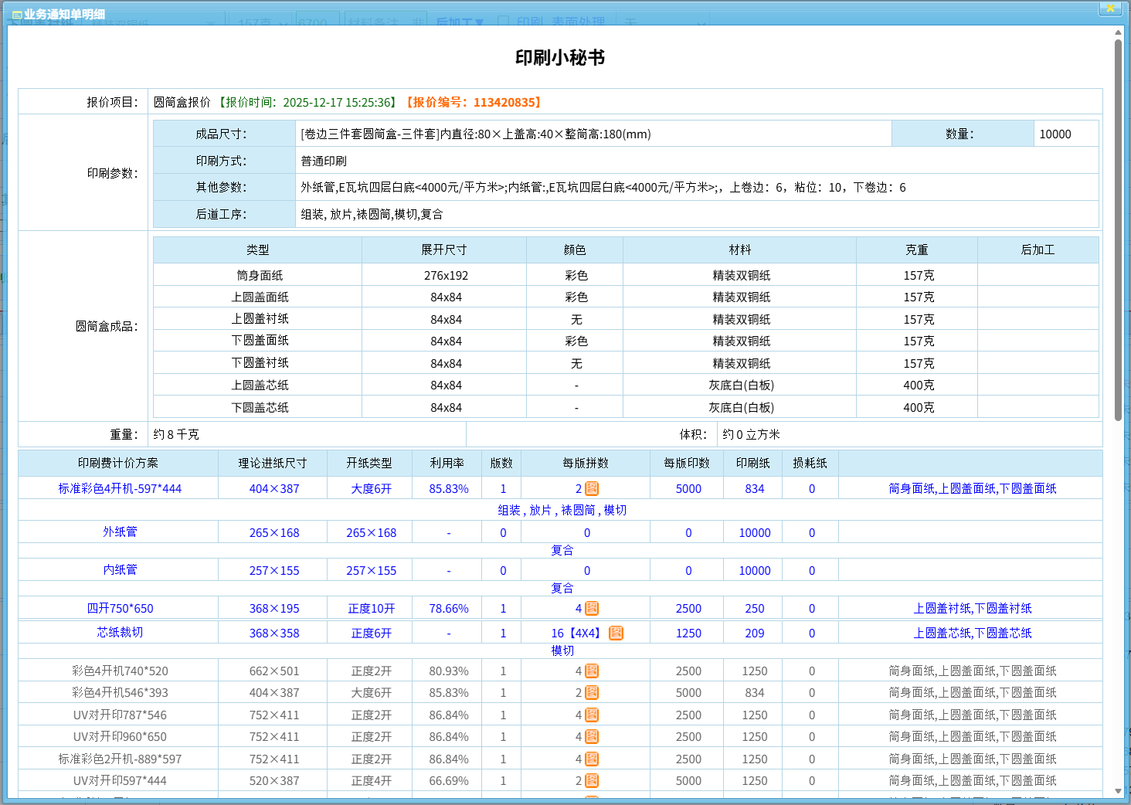Image resolution: width=1131 pixels, height=805 pixels.
Task: Open 图 icon in 彩色4开机546*393 row
Action: 592,693
